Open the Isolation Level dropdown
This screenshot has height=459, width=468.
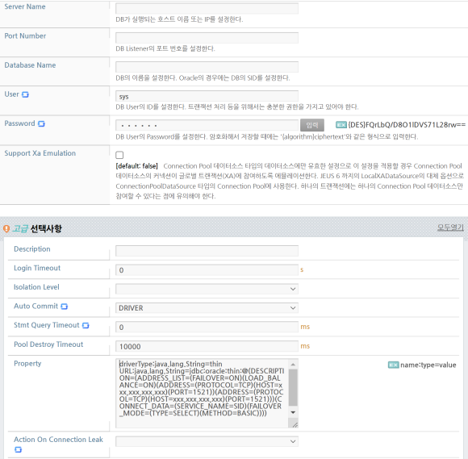pyautogui.click(x=207, y=289)
